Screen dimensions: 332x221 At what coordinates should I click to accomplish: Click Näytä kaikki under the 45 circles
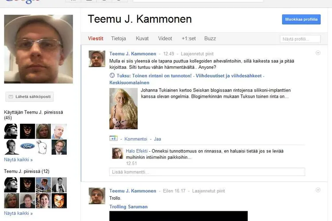click(19, 160)
